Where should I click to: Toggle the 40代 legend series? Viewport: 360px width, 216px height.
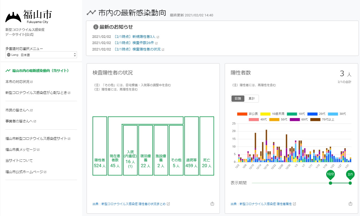(258, 119)
